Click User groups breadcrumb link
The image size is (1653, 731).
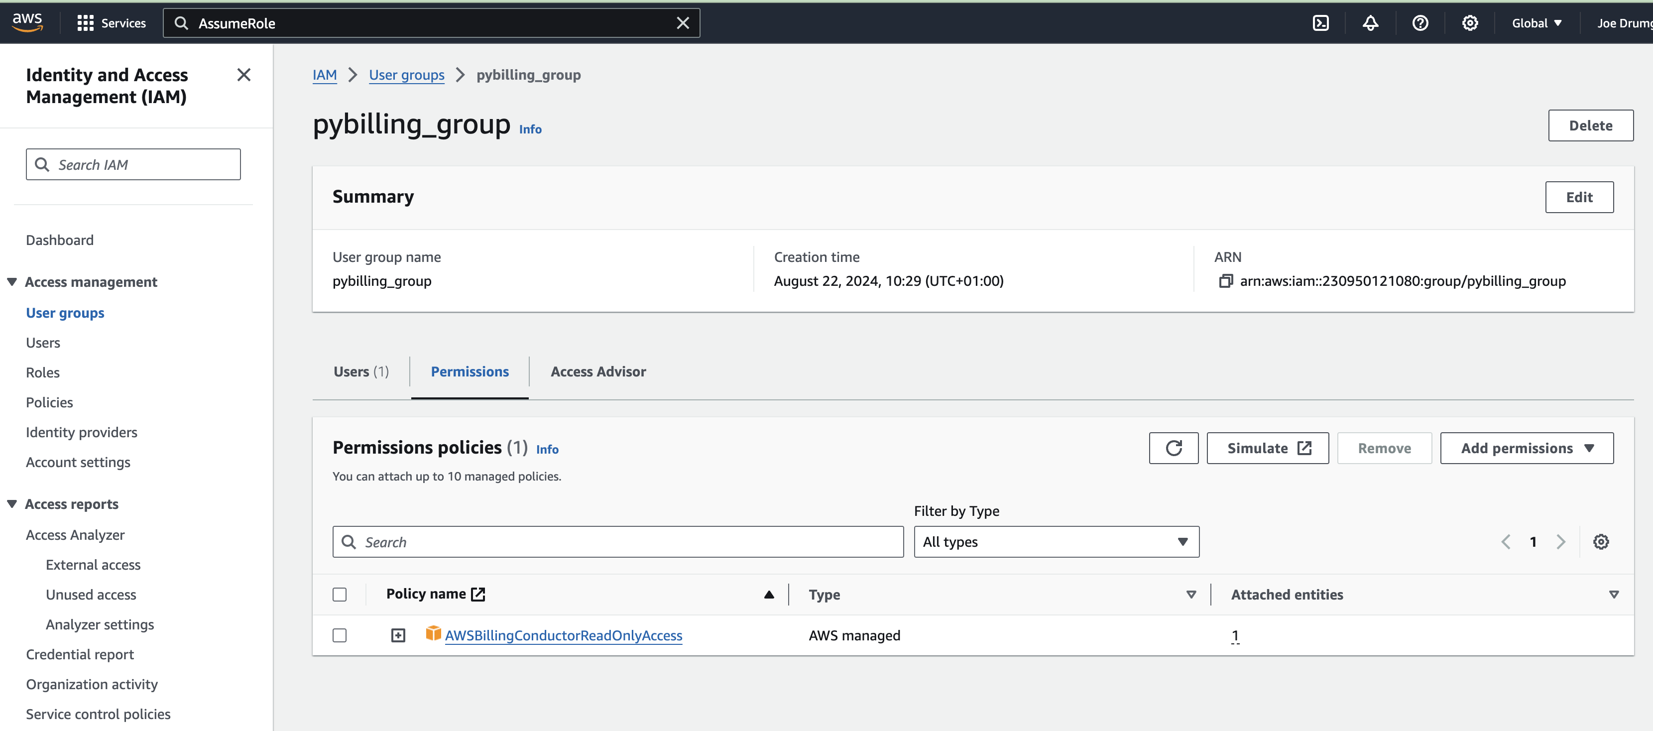tap(406, 75)
